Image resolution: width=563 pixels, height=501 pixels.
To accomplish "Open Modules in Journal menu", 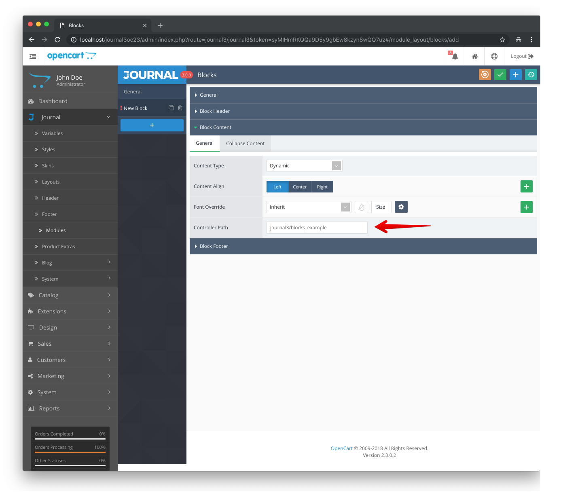I will [x=70, y=230].
